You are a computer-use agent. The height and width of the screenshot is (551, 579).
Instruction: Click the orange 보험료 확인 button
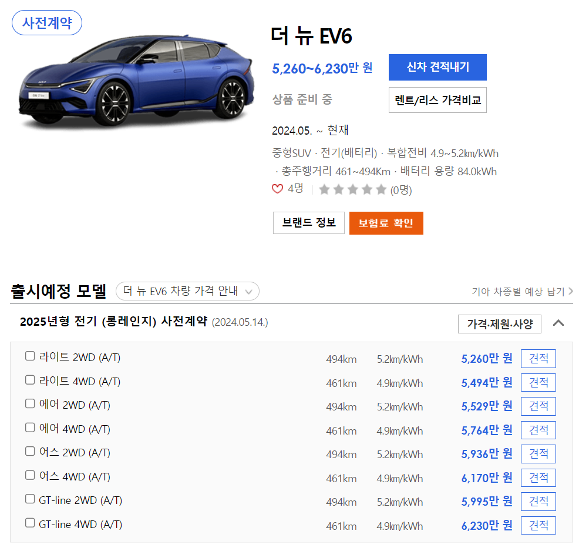point(386,223)
